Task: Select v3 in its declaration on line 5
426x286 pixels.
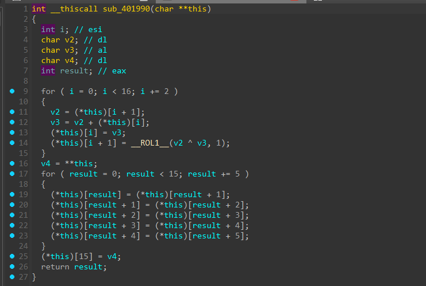Action: [x=70, y=50]
